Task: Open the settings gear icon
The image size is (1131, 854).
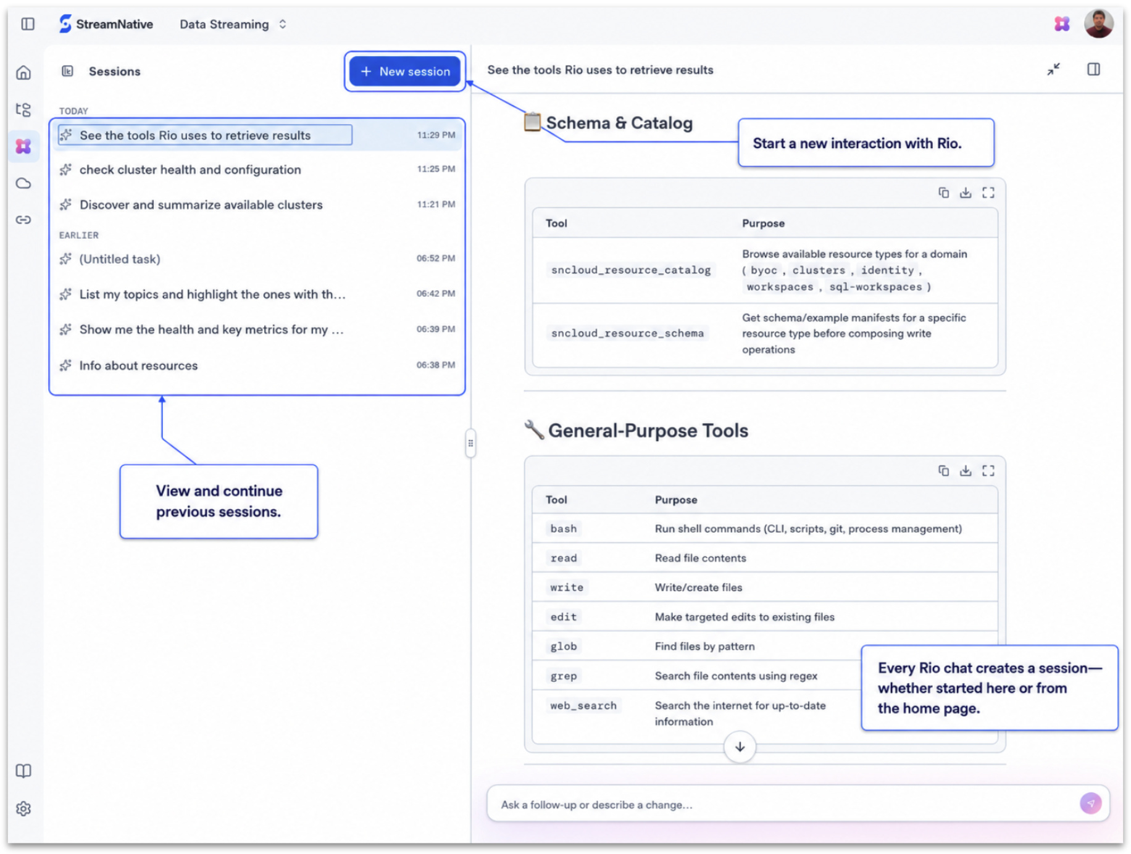Action: 23,808
